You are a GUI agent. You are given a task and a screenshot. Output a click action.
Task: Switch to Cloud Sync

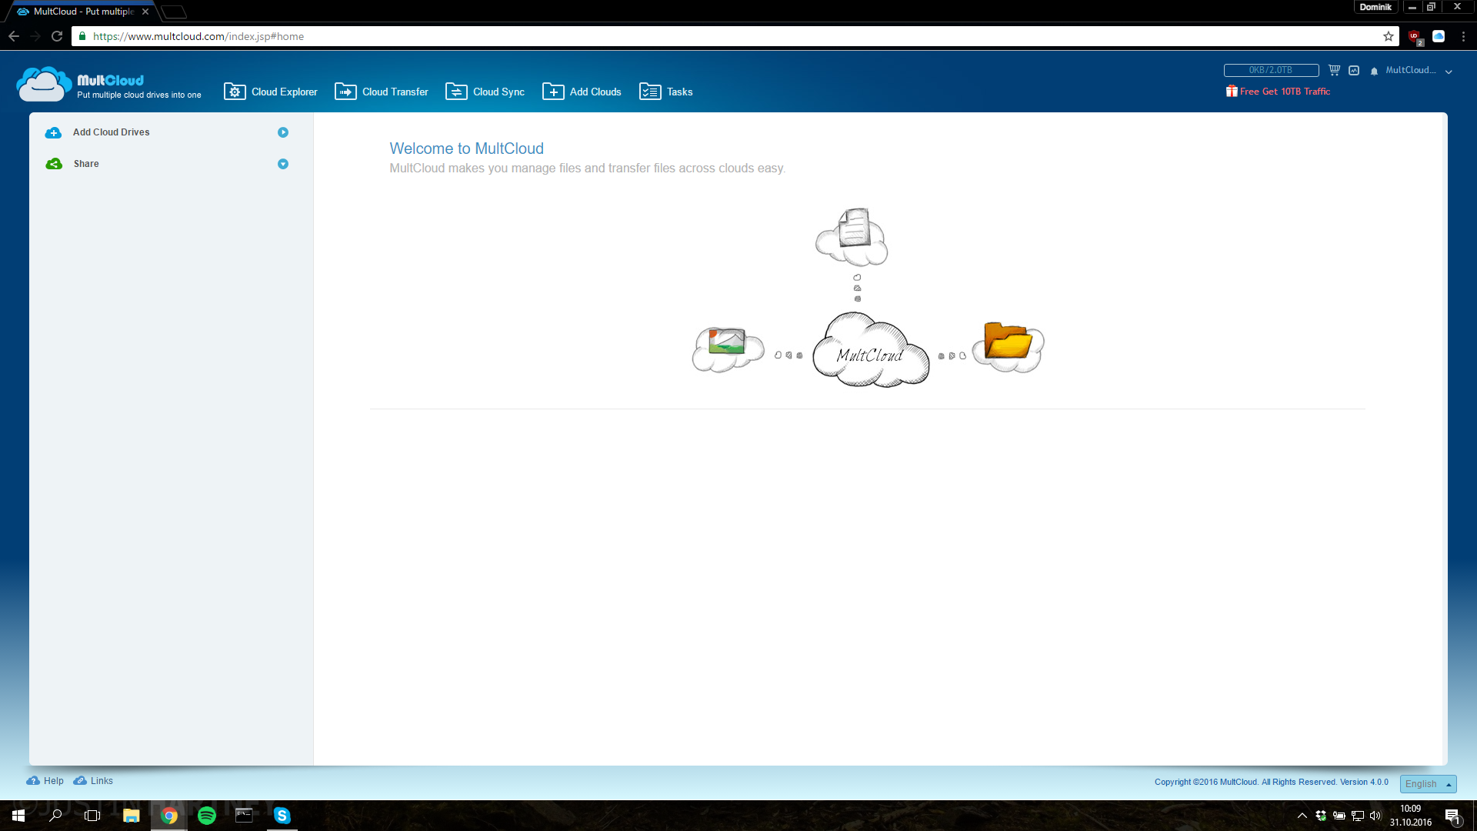click(485, 92)
